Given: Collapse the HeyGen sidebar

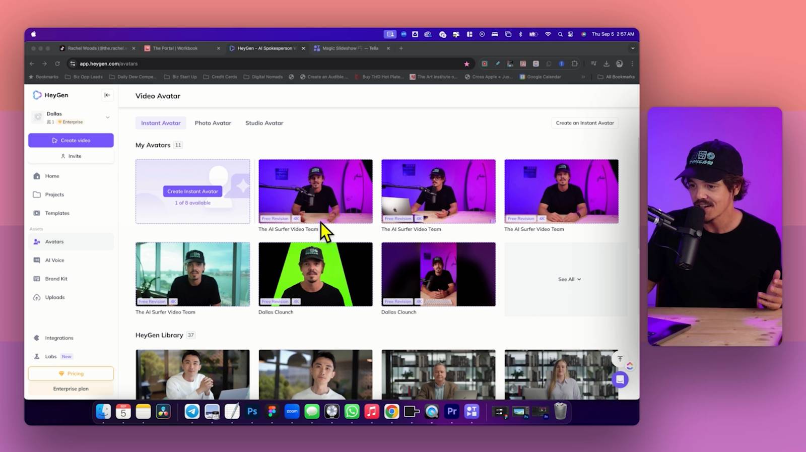Looking at the screenshot, I should click(x=107, y=95).
